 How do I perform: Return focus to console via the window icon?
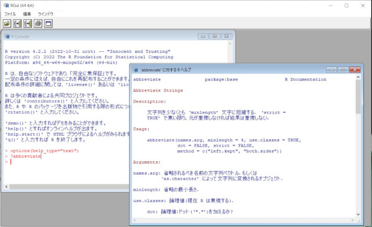48,23
